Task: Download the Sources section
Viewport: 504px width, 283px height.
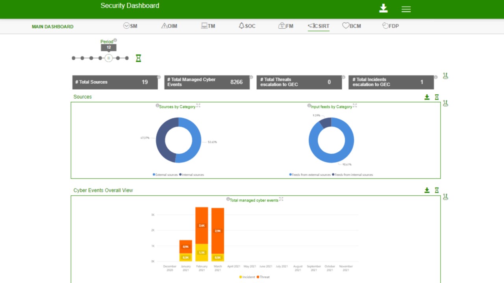Action: pos(427,97)
